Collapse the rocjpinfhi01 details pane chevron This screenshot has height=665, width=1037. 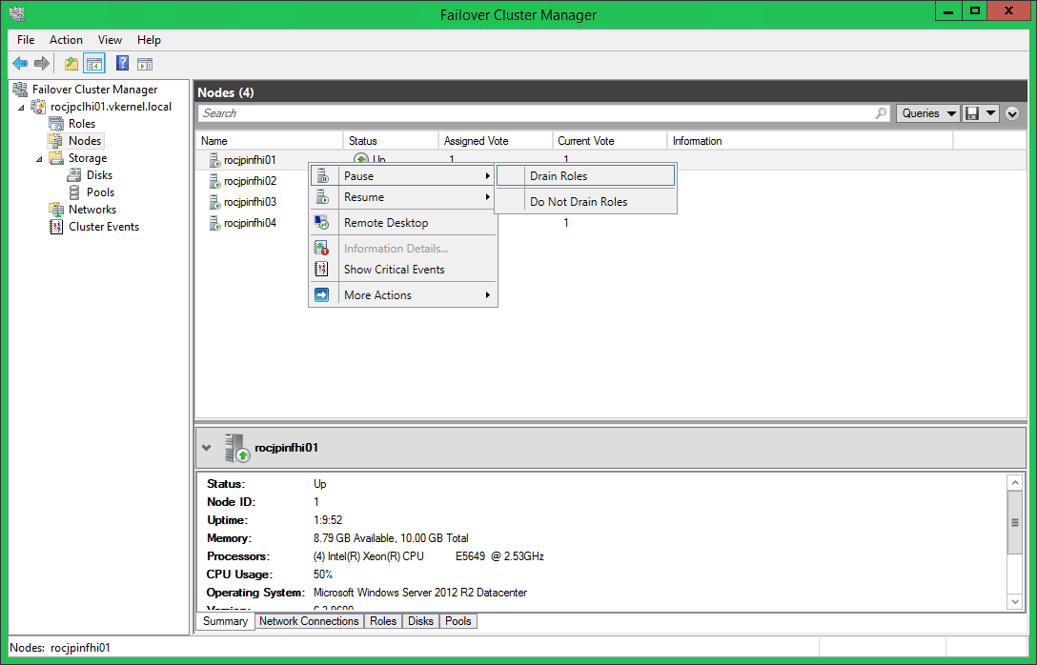pos(206,448)
